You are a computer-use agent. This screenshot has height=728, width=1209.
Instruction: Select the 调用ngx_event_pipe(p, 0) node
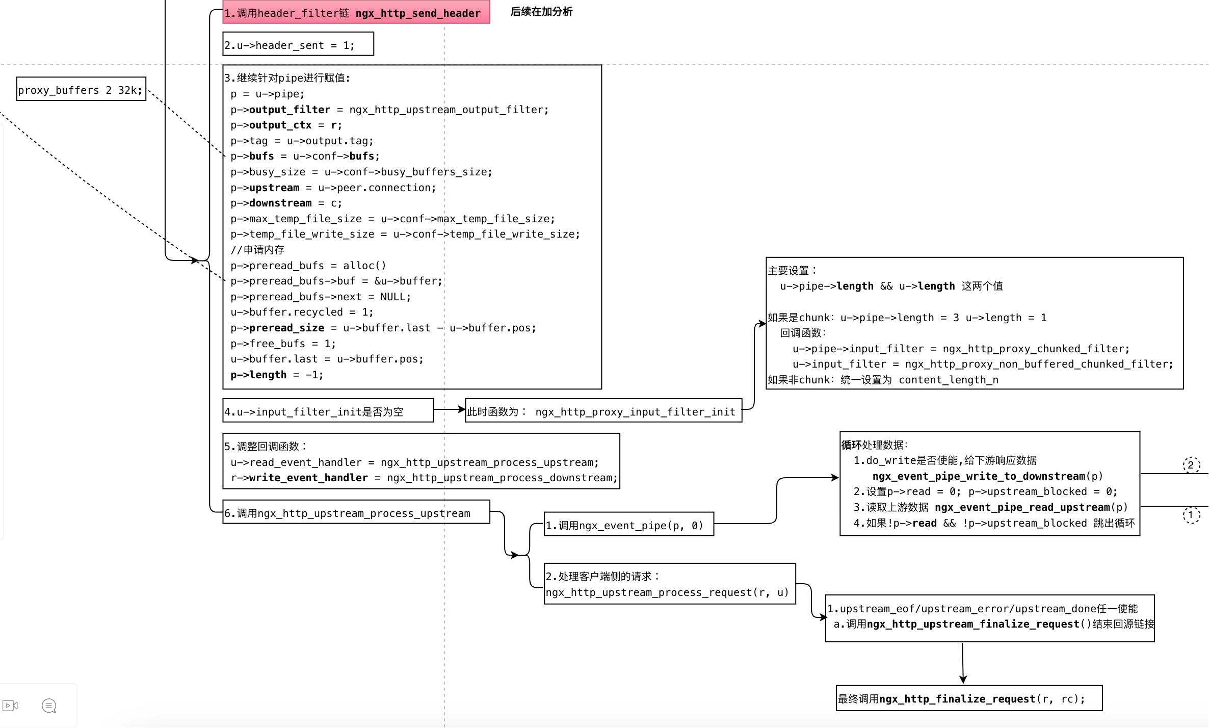point(628,525)
